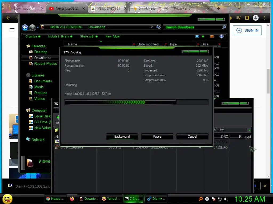Open the Organize menu
The width and height of the screenshot is (273, 204).
pyautogui.click(x=33, y=36)
